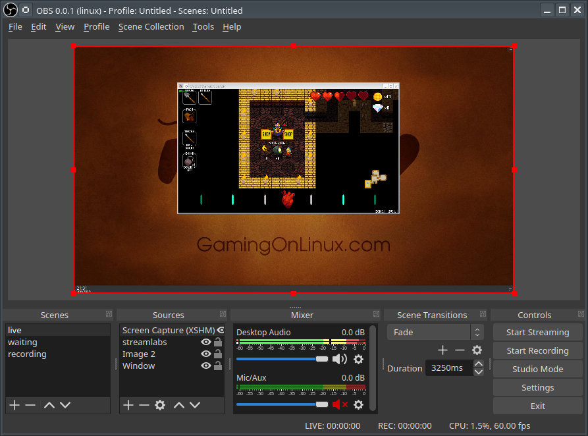This screenshot has width=588, height=436.
Task: Move scene up in Scenes panel
Action: (49, 405)
